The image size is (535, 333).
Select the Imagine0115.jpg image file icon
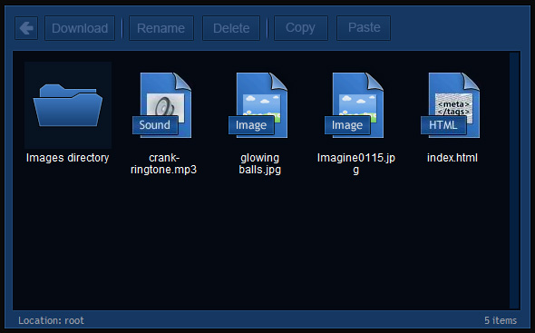click(x=355, y=105)
